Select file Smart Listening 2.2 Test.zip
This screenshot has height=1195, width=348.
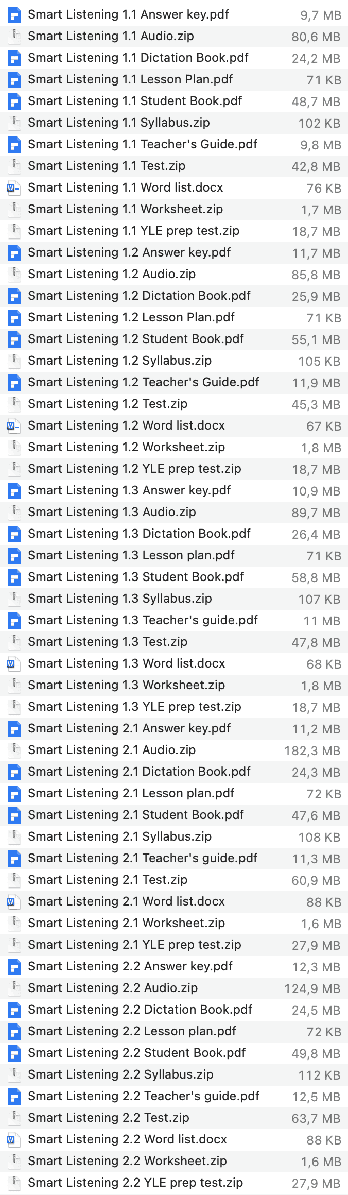point(174,1118)
